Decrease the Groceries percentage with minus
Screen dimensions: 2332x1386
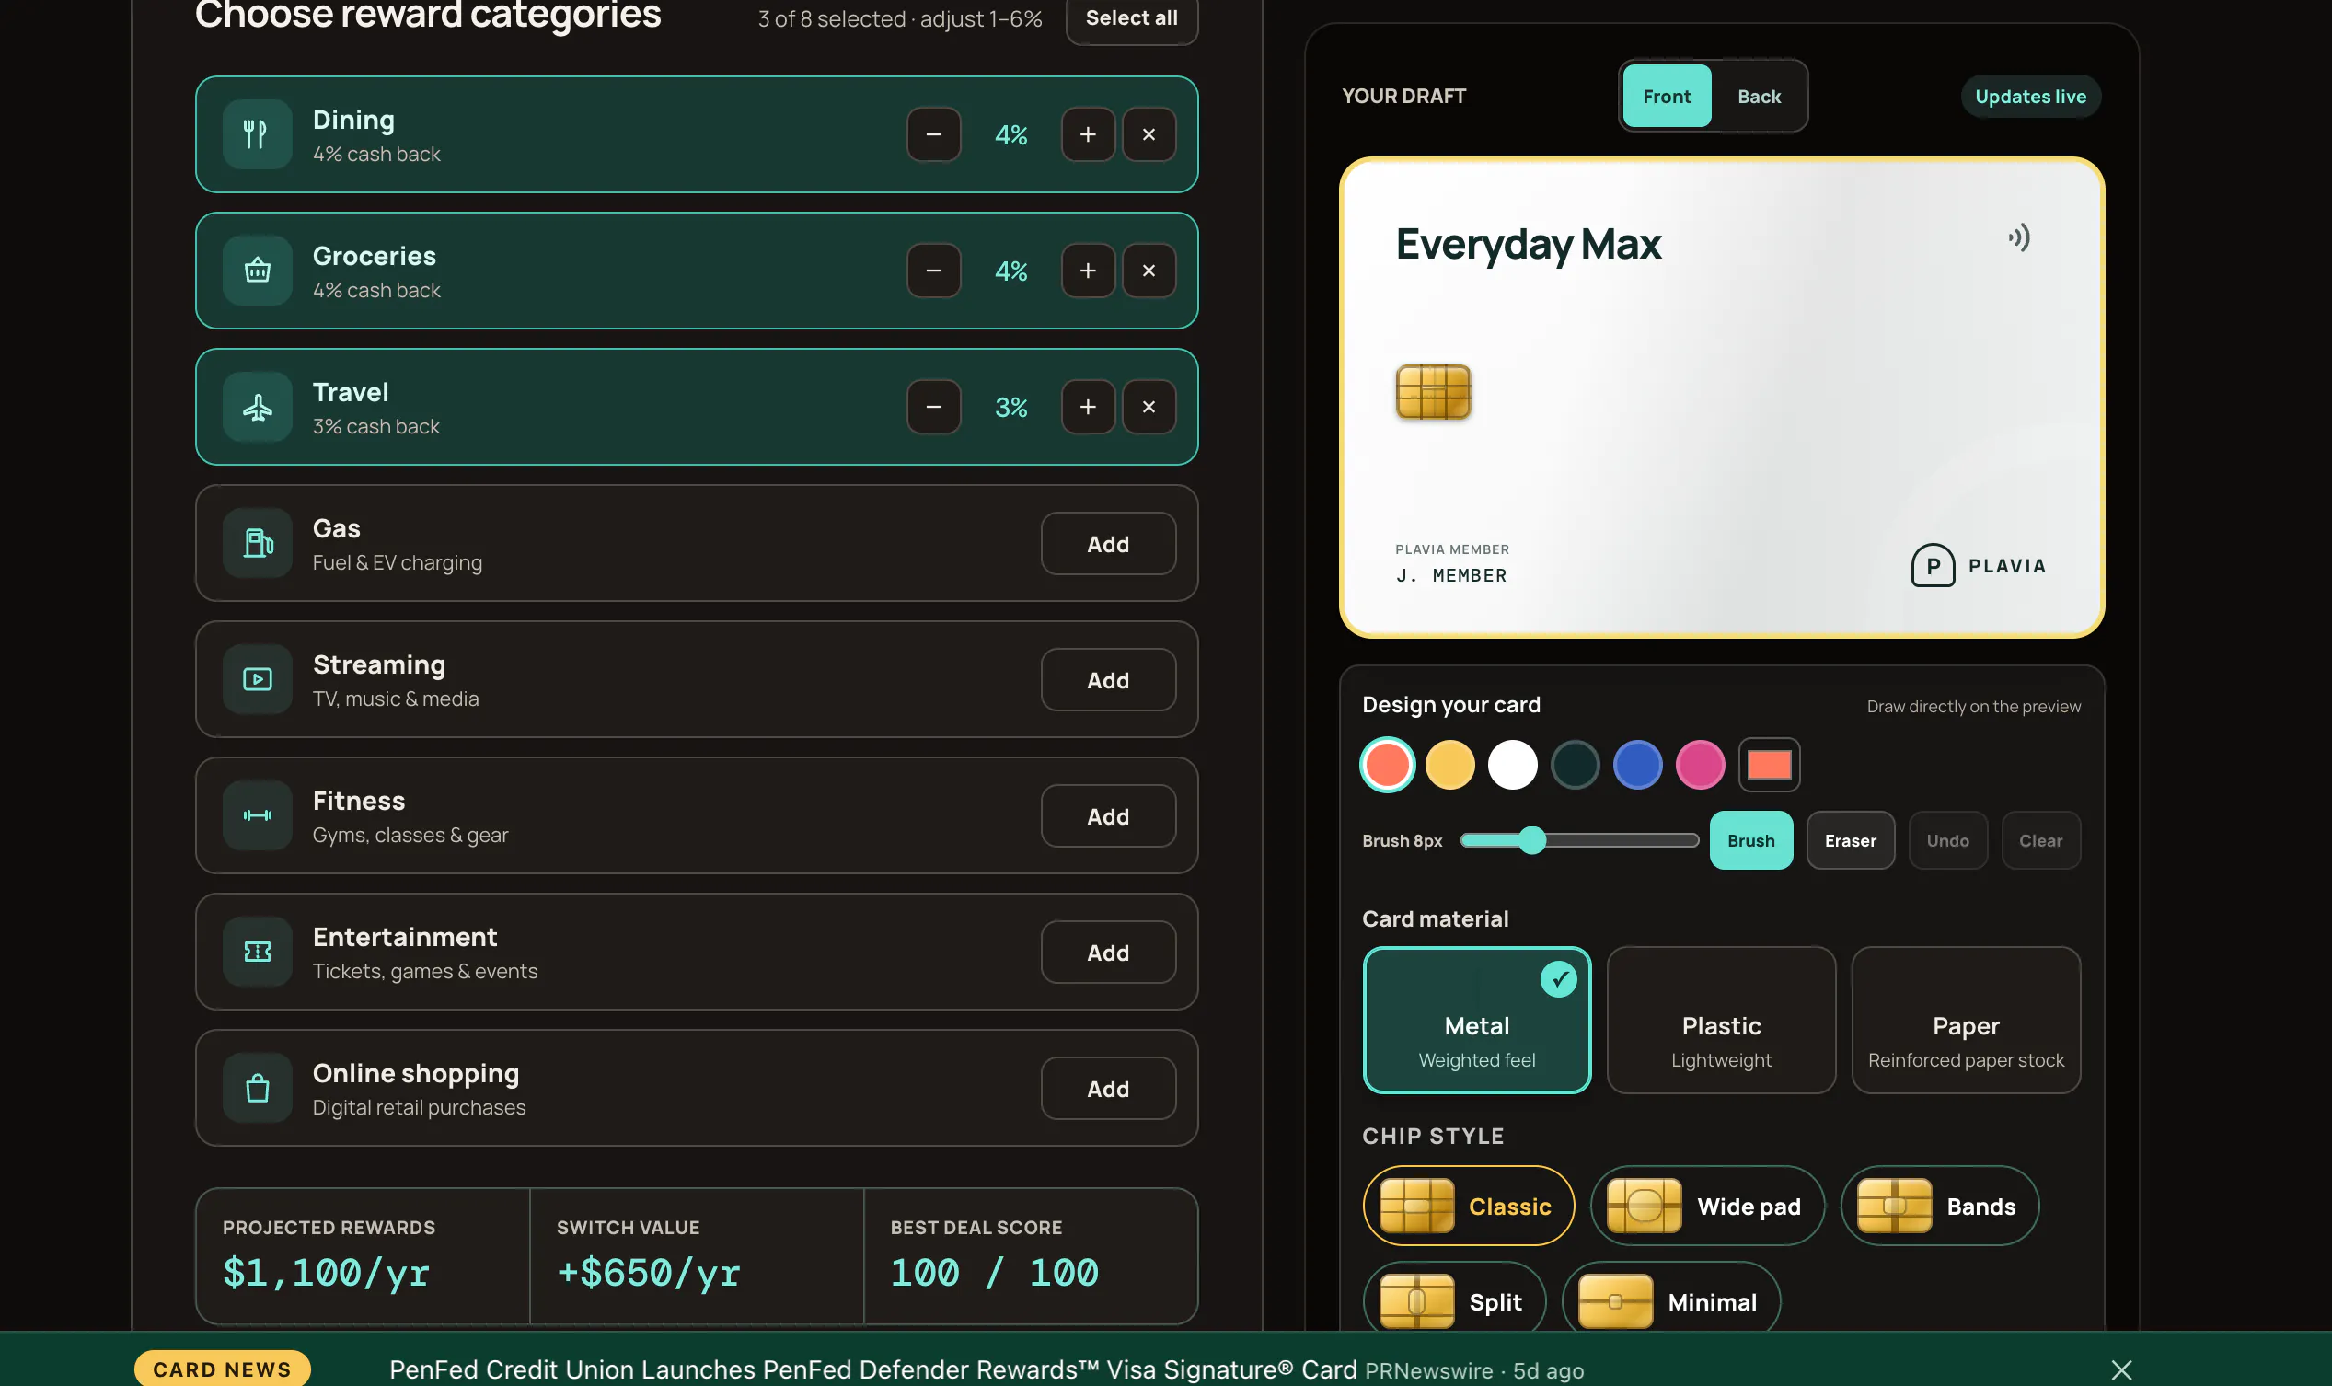tap(933, 271)
